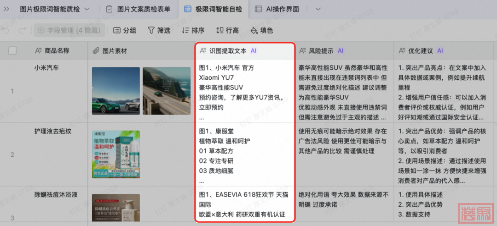Expand more views chevron after AI操作界面
Image resolution: width=497 pixels, height=226 pixels.
point(318,9)
